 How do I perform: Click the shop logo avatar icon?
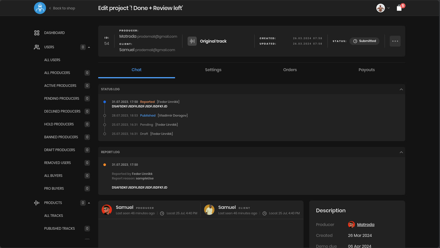tap(40, 8)
